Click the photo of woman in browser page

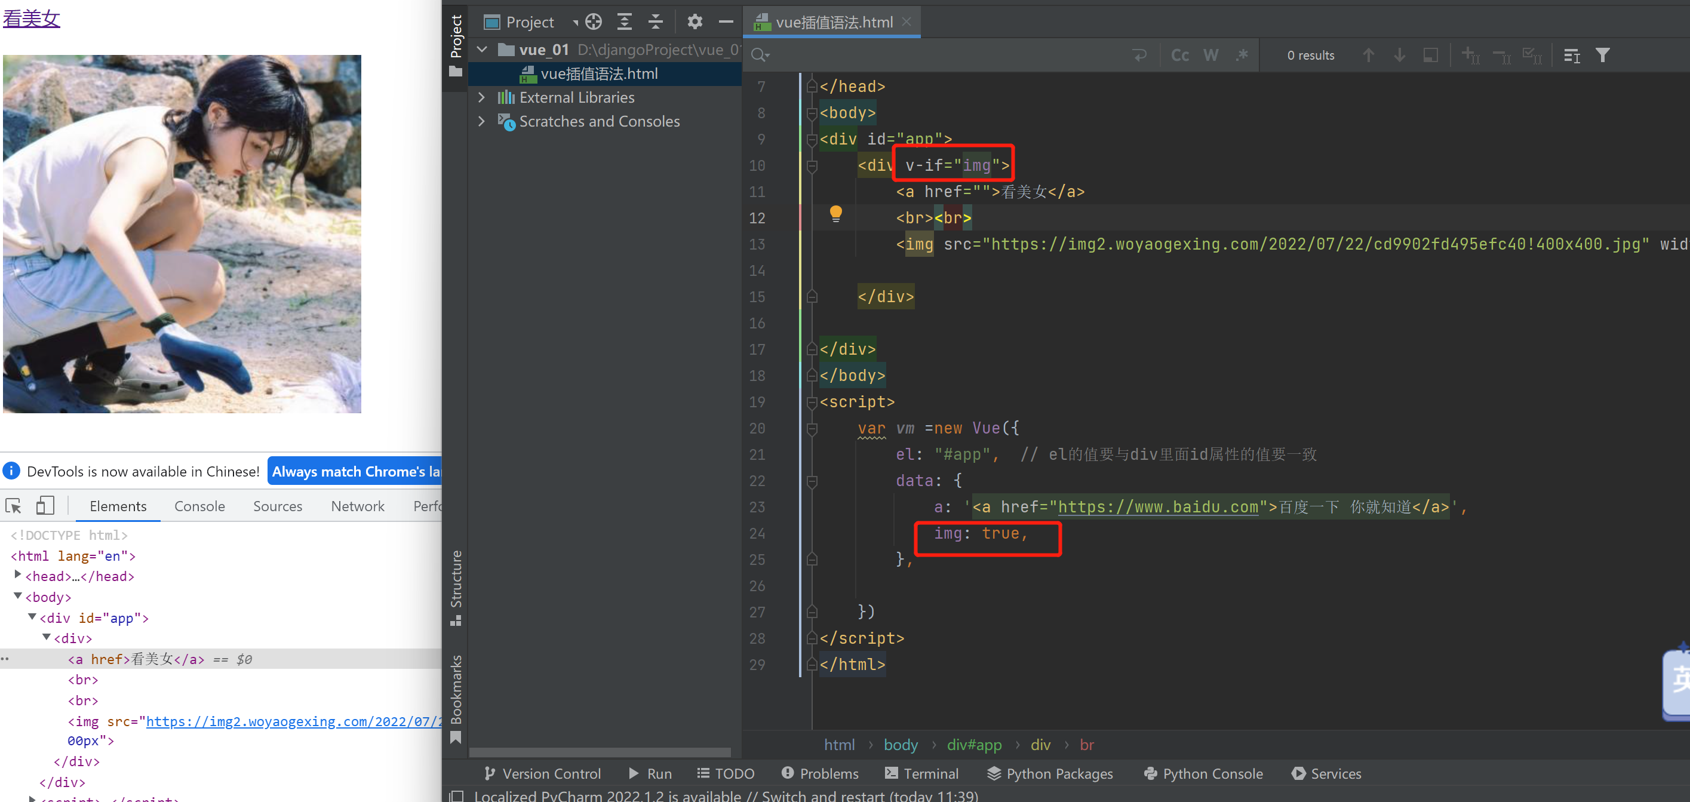(182, 233)
